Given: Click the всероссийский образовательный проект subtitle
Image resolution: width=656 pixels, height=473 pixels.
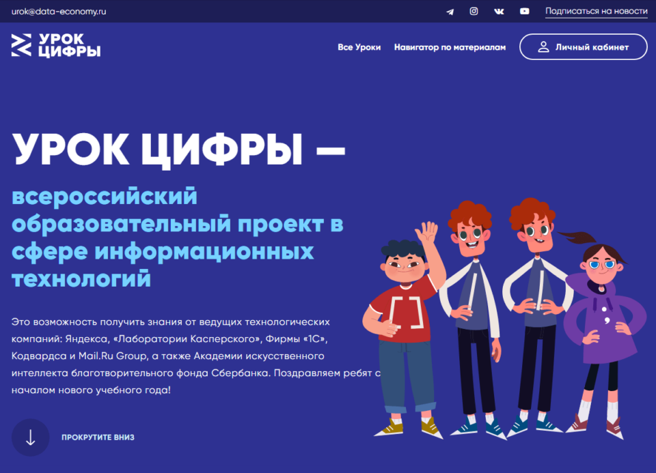Looking at the screenshot, I should click(x=178, y=238).
